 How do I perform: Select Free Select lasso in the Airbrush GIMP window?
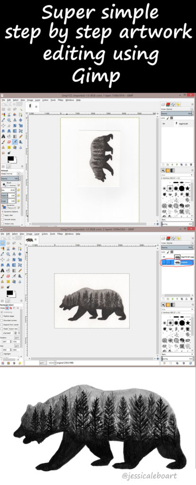pos(15,109)
